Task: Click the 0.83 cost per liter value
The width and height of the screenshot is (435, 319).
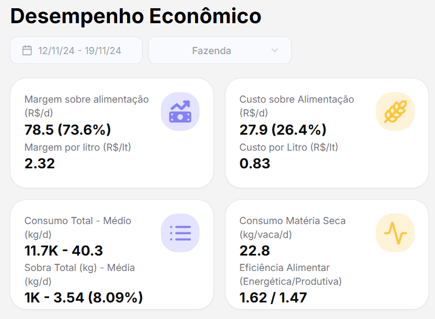Action: (x=254, y=163)
